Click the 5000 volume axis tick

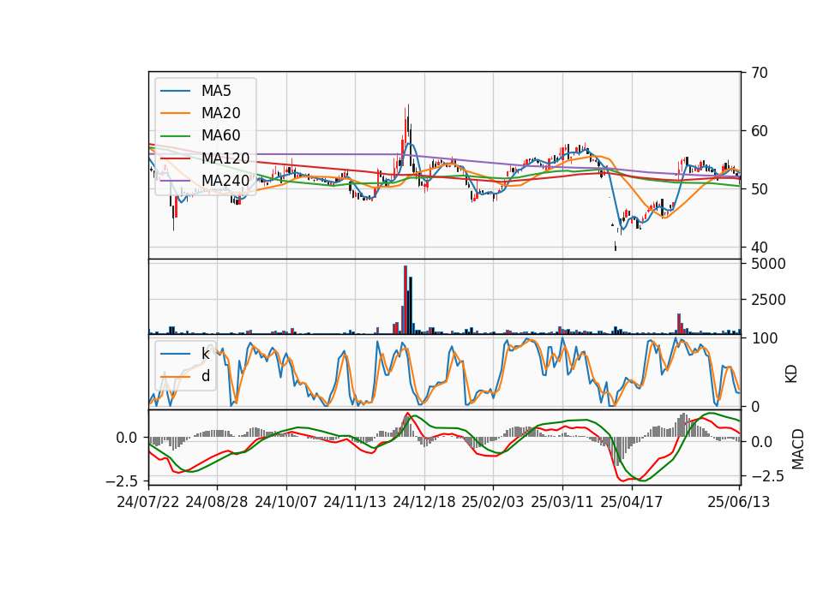(x=768, y=264)
